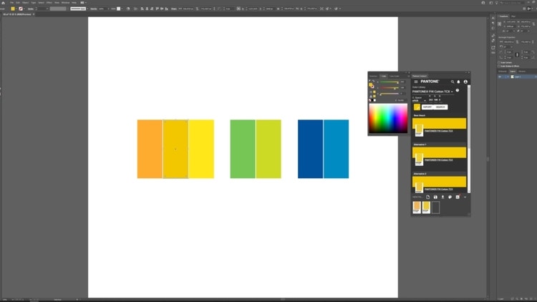Click the Recolor Artwork icon in control bar
Image resolution: width=537 pixels, height=302 pixels.
(128, 9)
